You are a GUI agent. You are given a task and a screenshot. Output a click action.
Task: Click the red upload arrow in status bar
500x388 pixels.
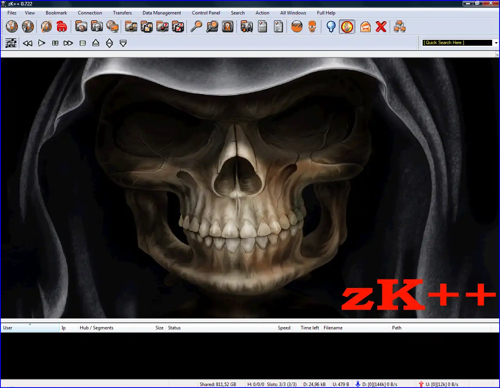421,384
